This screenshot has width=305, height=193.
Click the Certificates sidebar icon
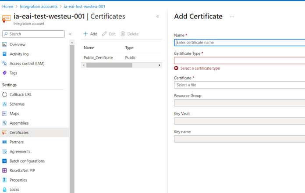point(4,132)
